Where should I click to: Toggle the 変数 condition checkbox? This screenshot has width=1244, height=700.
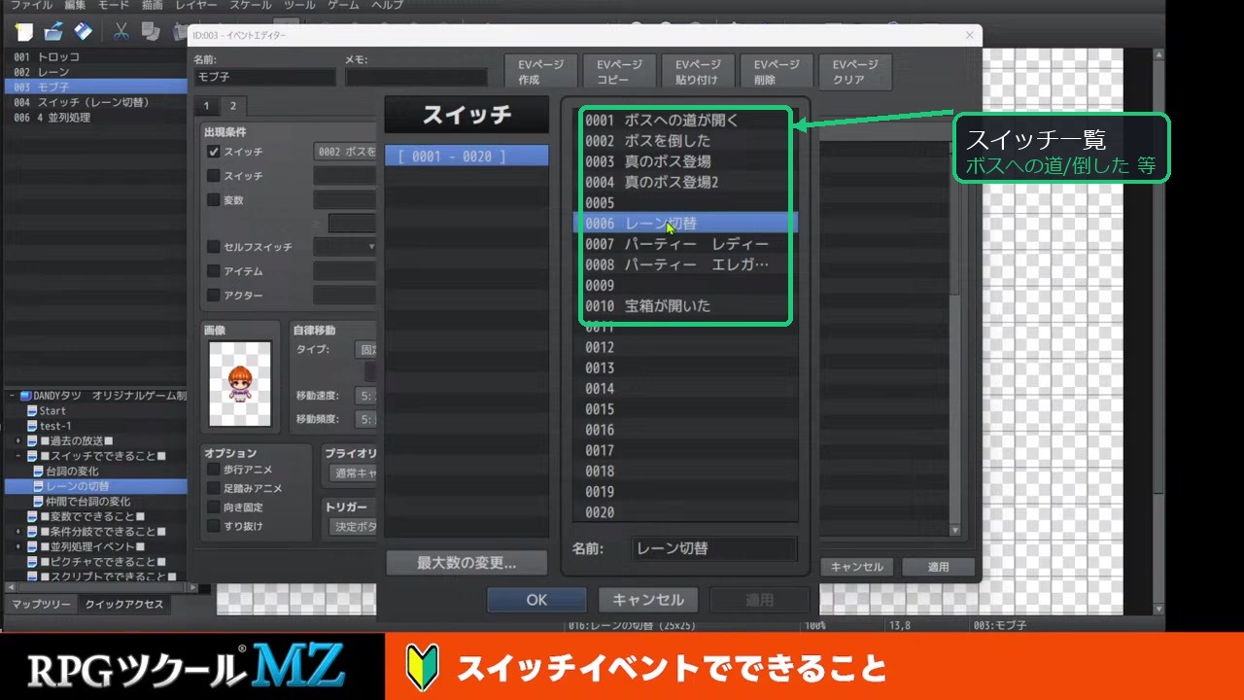tap(214, 200)
